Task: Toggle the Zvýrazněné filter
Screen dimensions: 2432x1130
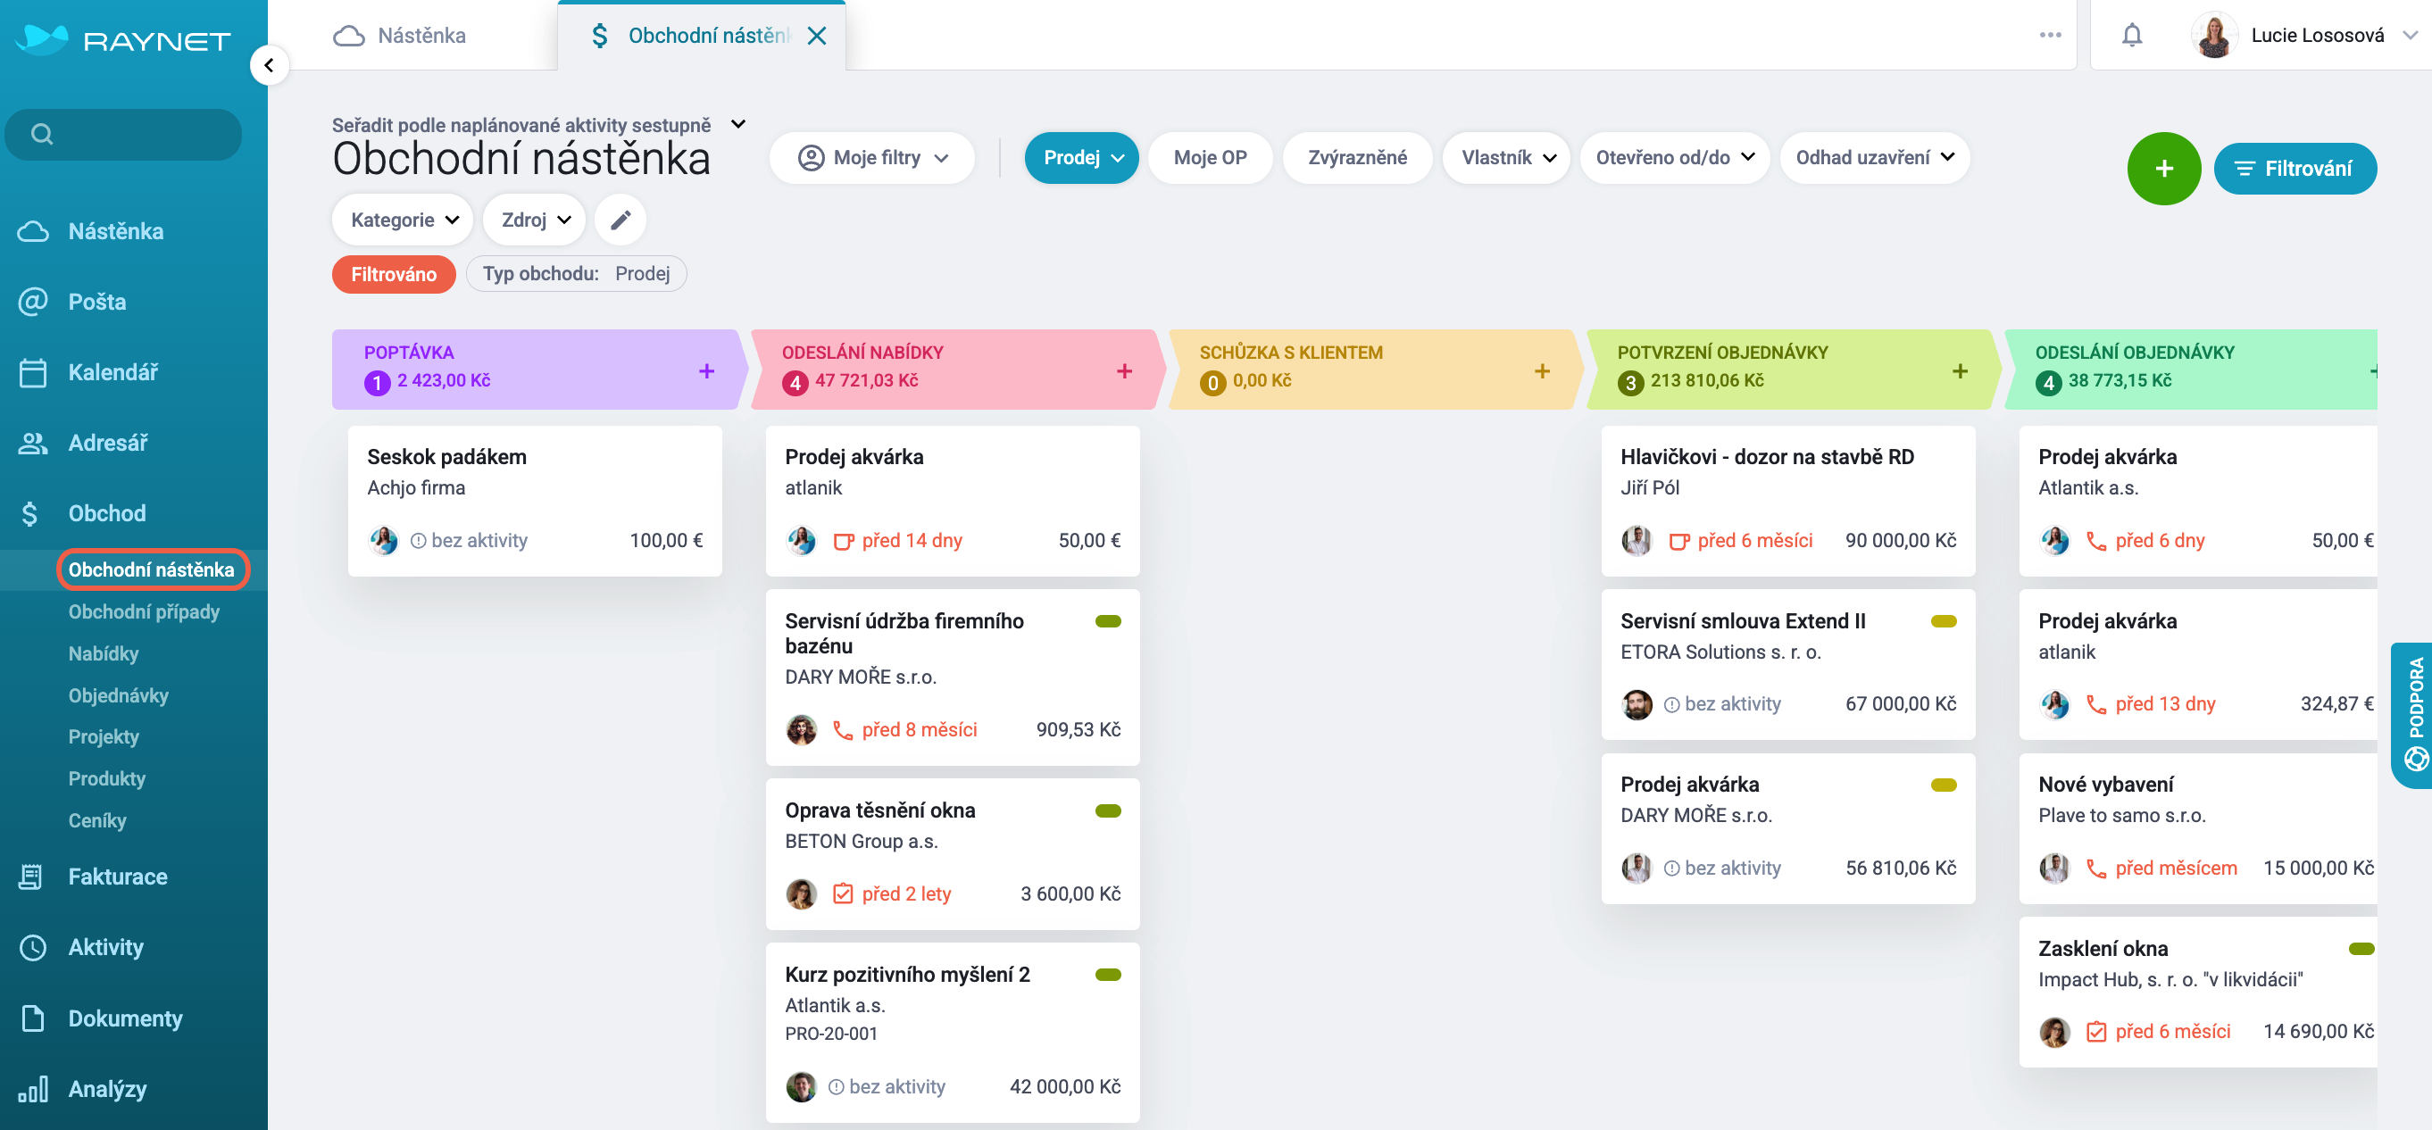Action: pyautogui.click(x=1357, y=158)
